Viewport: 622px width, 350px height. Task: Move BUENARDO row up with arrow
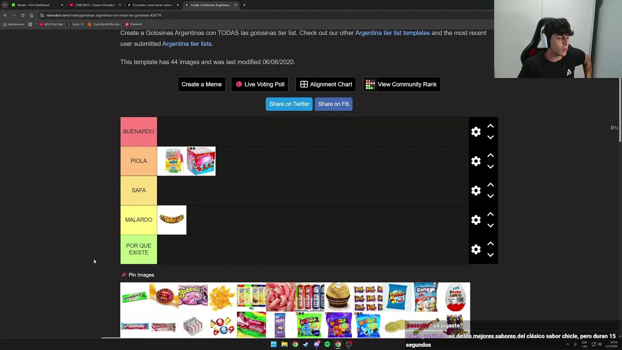point(490,126)
